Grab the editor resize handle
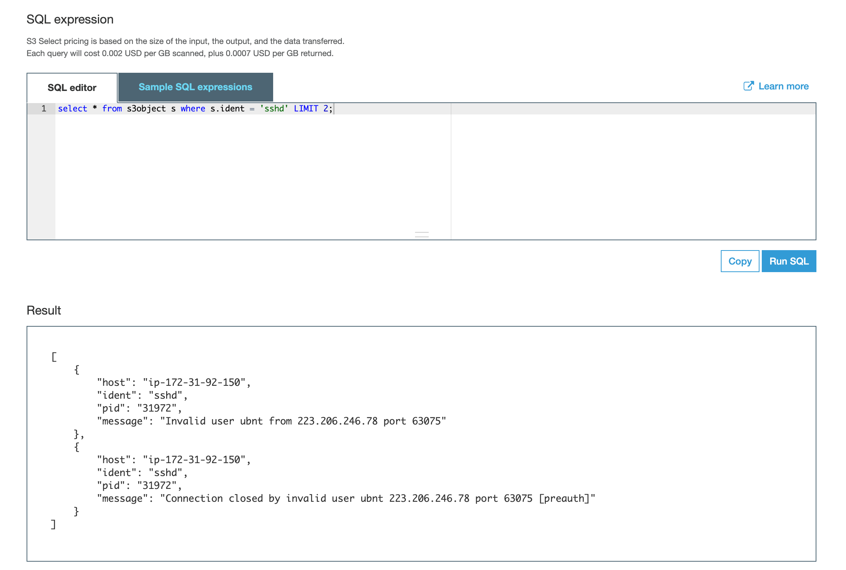This screenshot has height=570, width=846. pos(421,235)
